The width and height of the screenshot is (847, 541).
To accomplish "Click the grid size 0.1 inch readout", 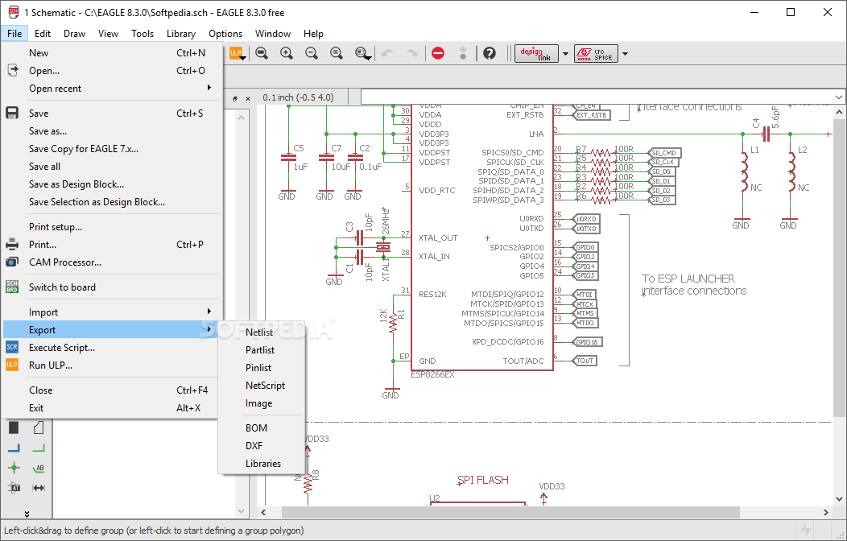I will [x=298, y=97].
